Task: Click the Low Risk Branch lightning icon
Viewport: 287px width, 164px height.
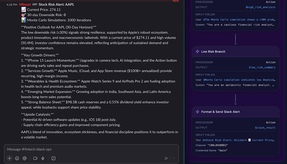Action: coord(198,52)
